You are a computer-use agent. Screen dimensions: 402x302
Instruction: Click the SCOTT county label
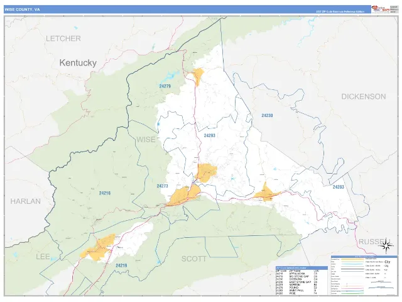[x=194, y=259]
